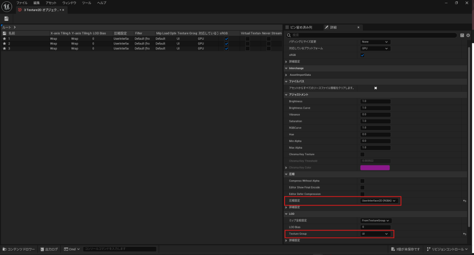This screenshot has height=255, width=474.
Task: Click the Brightness value input field
Action: pos(375,101)
